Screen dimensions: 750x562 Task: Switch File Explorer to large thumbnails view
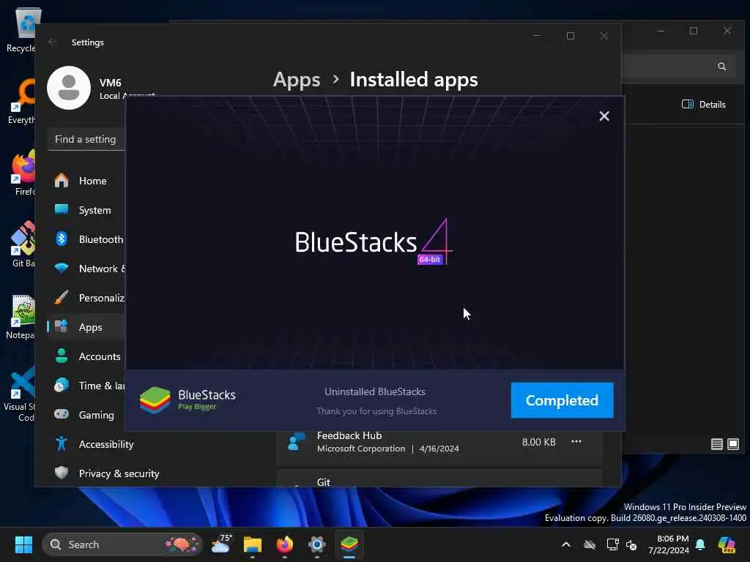[732, 444]
